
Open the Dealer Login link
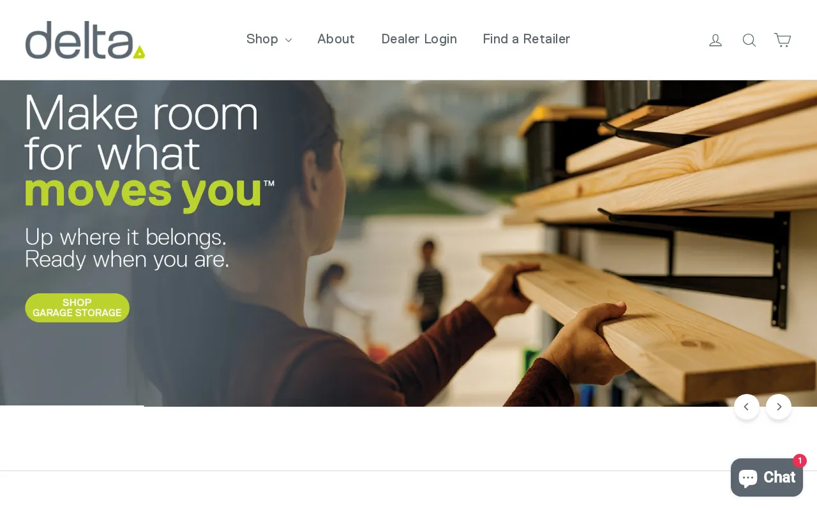419,39
